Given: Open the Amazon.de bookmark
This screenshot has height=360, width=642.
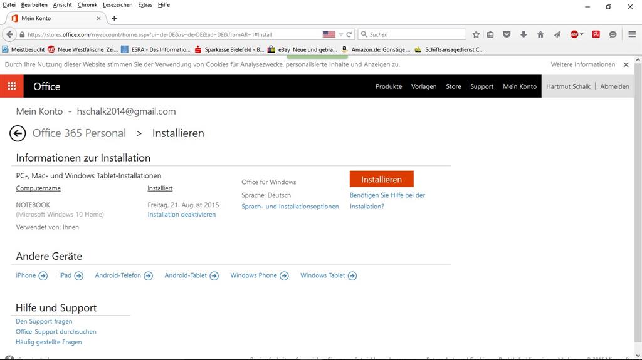Looking at the screenshot, I should pyautogui.click(x=376, y=49).
